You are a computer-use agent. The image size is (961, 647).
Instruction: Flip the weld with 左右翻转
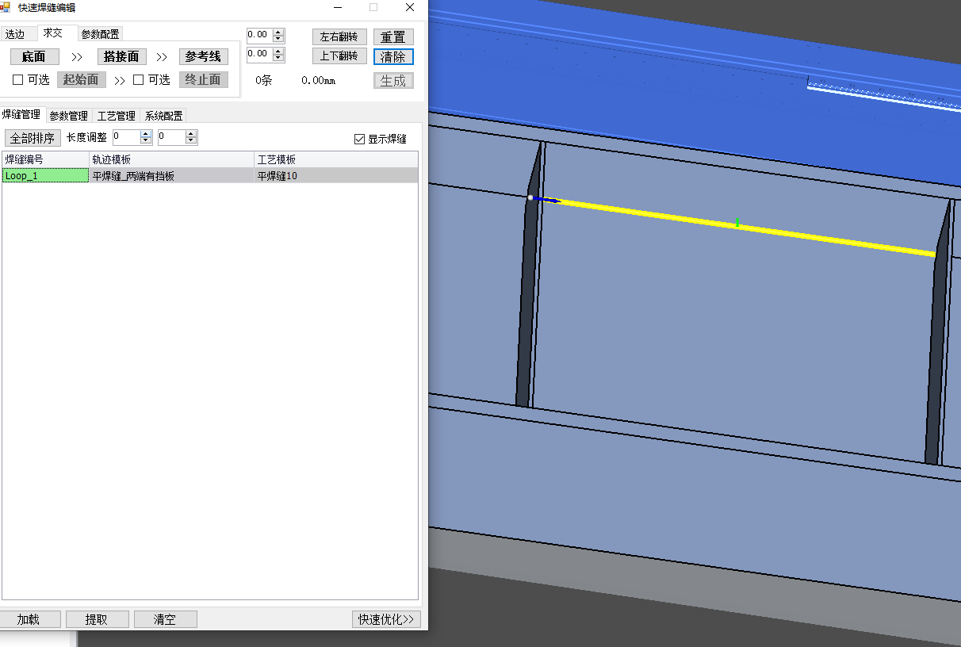(339, 36)
